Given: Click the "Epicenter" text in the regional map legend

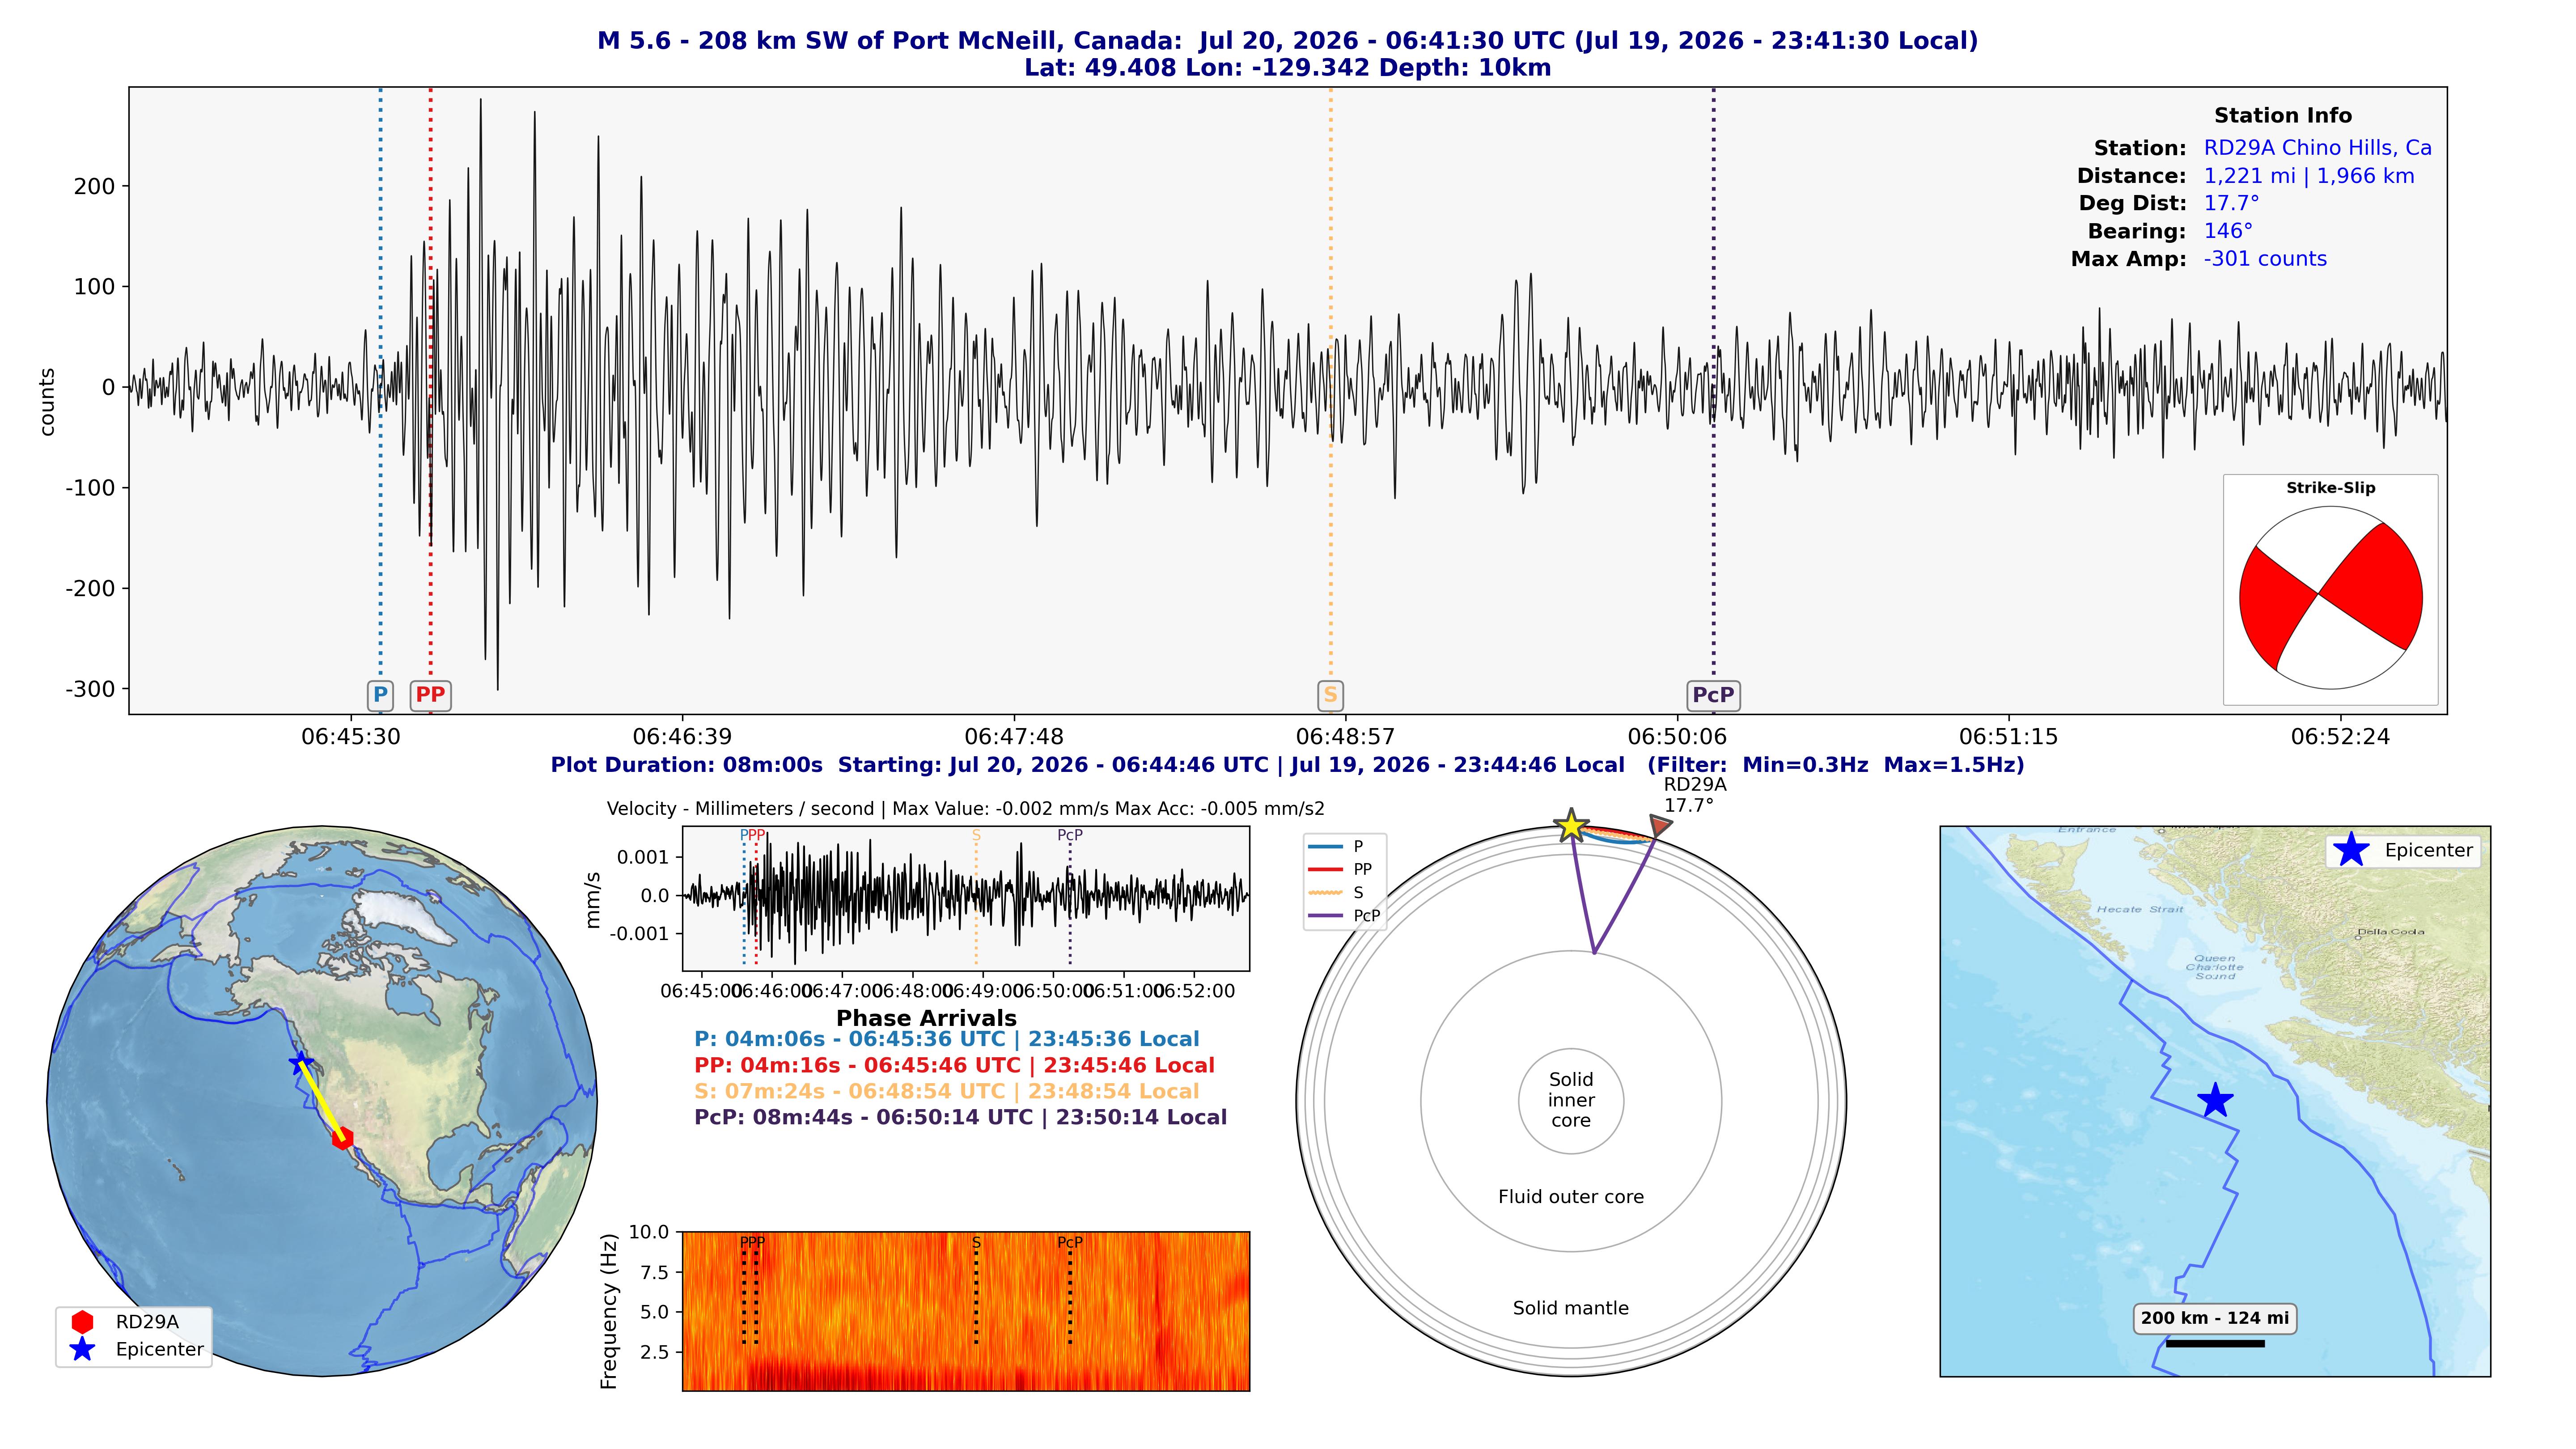Looking at the screenshot, I should (2429, 850).
